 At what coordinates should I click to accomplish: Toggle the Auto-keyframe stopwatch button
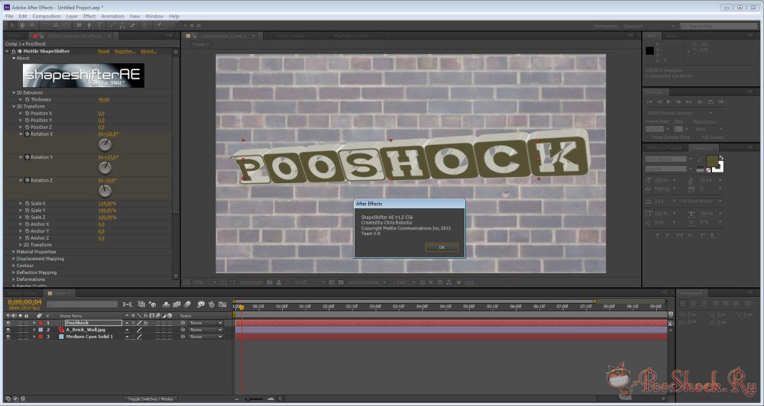pyautogui.click(x=212, y=304)
